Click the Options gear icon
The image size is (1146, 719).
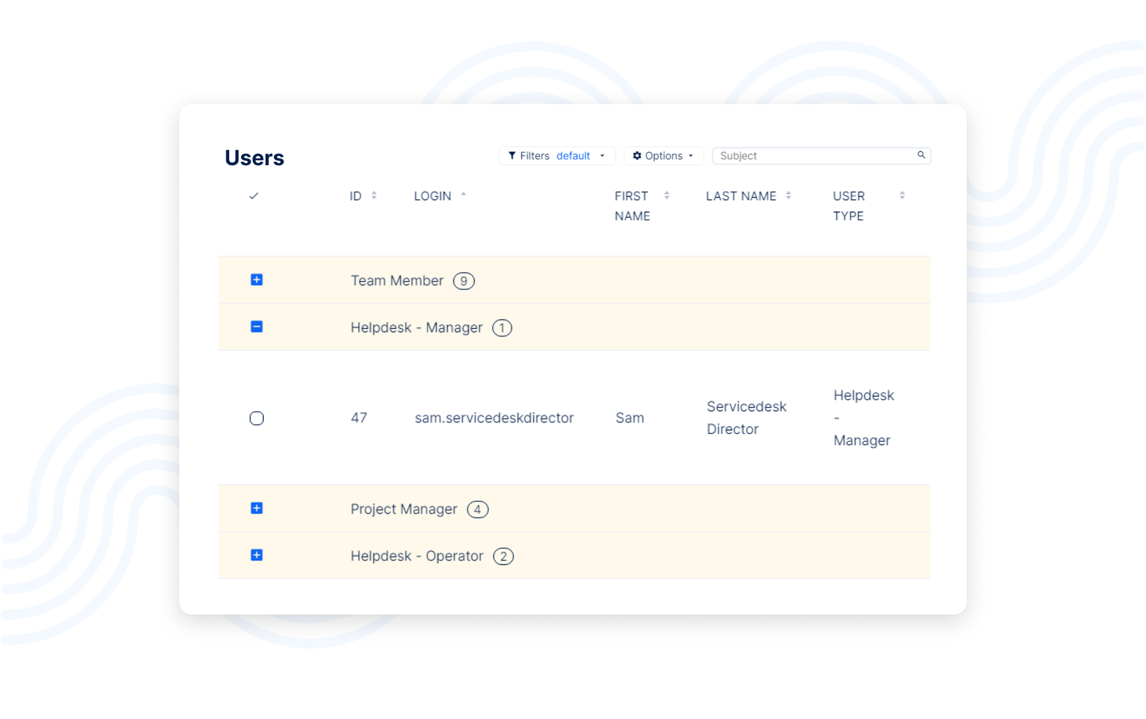(637, 156)
